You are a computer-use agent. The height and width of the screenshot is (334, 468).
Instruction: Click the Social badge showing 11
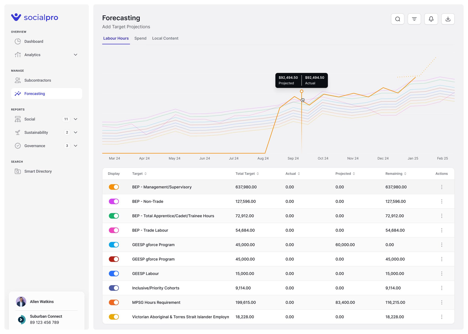point(66,119)
